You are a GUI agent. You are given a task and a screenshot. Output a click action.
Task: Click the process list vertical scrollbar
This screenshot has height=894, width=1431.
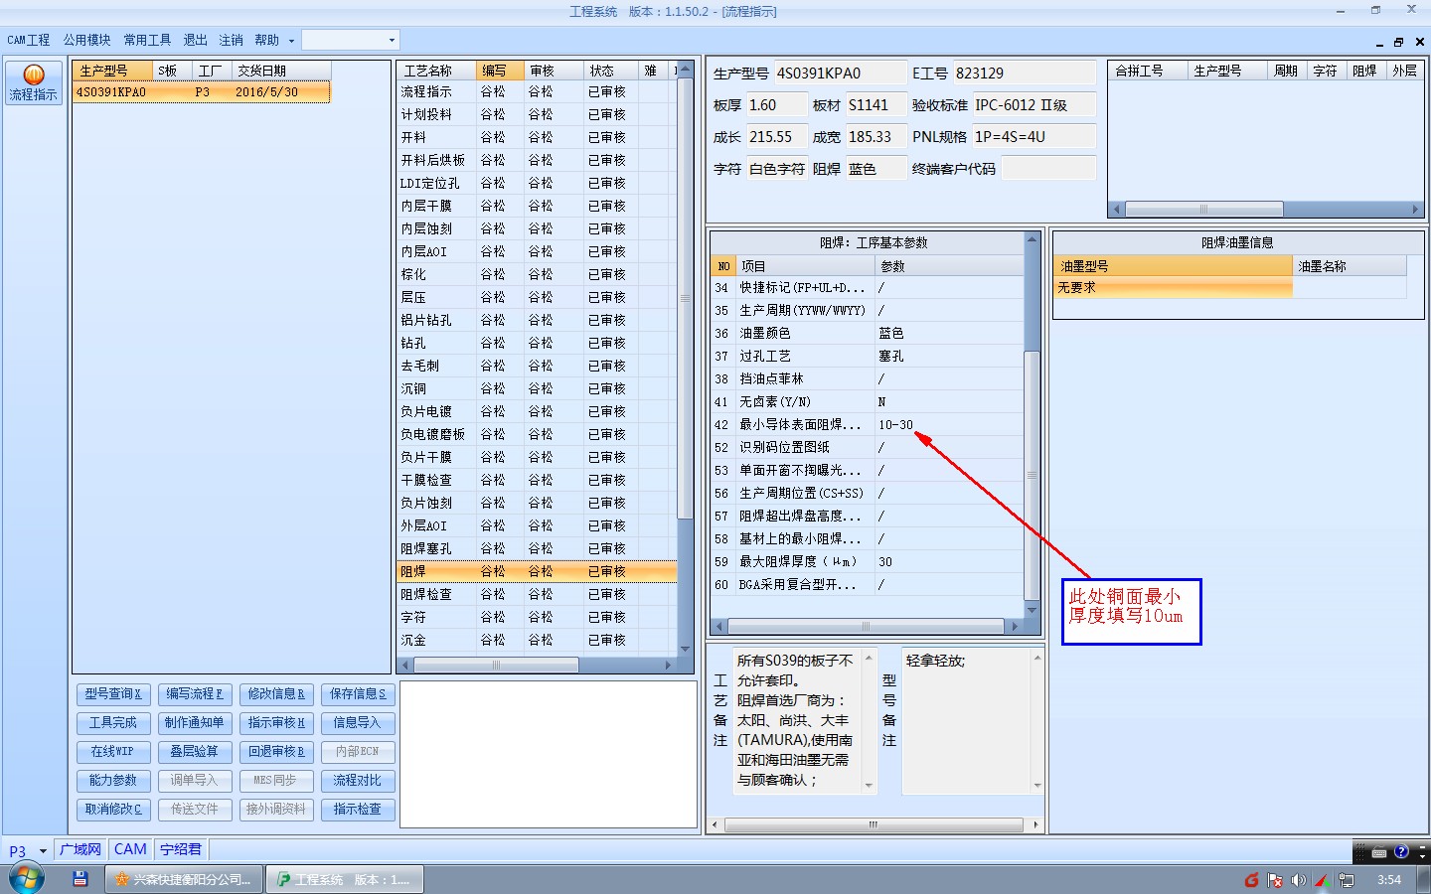click(x=685, y=298)
